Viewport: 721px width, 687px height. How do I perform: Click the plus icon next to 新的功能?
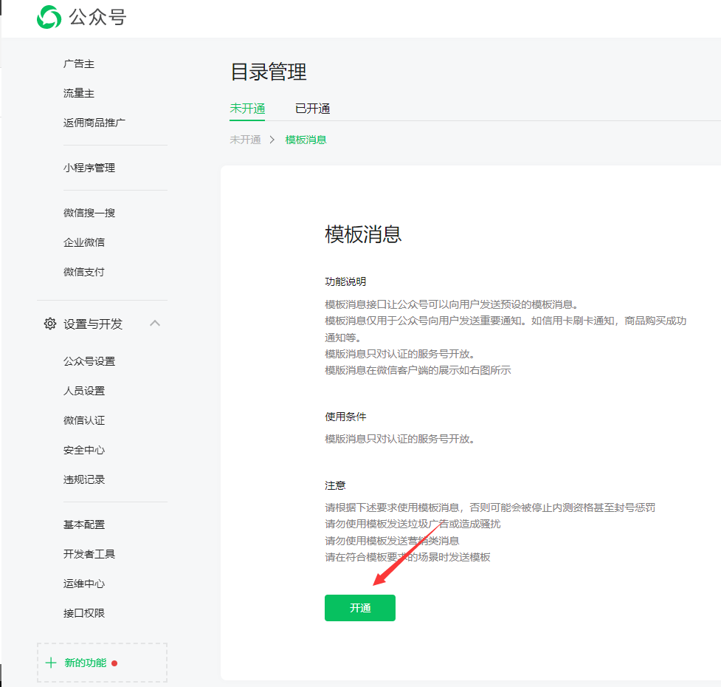pyautogui.click(x=51, y=663)
